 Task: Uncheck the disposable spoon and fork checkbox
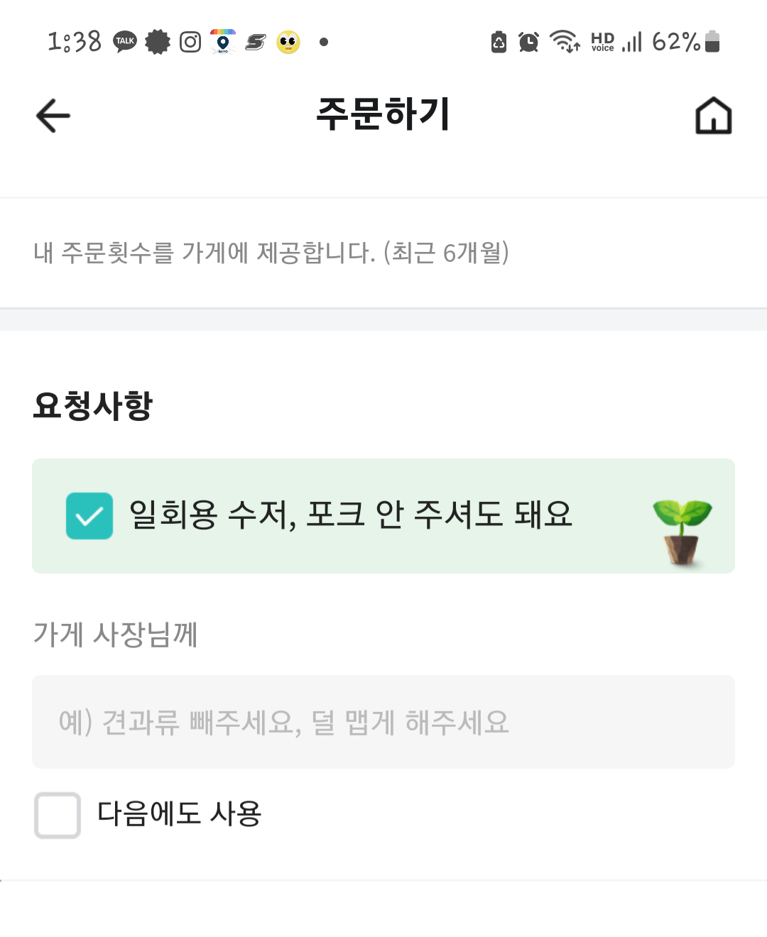(89, 516)
